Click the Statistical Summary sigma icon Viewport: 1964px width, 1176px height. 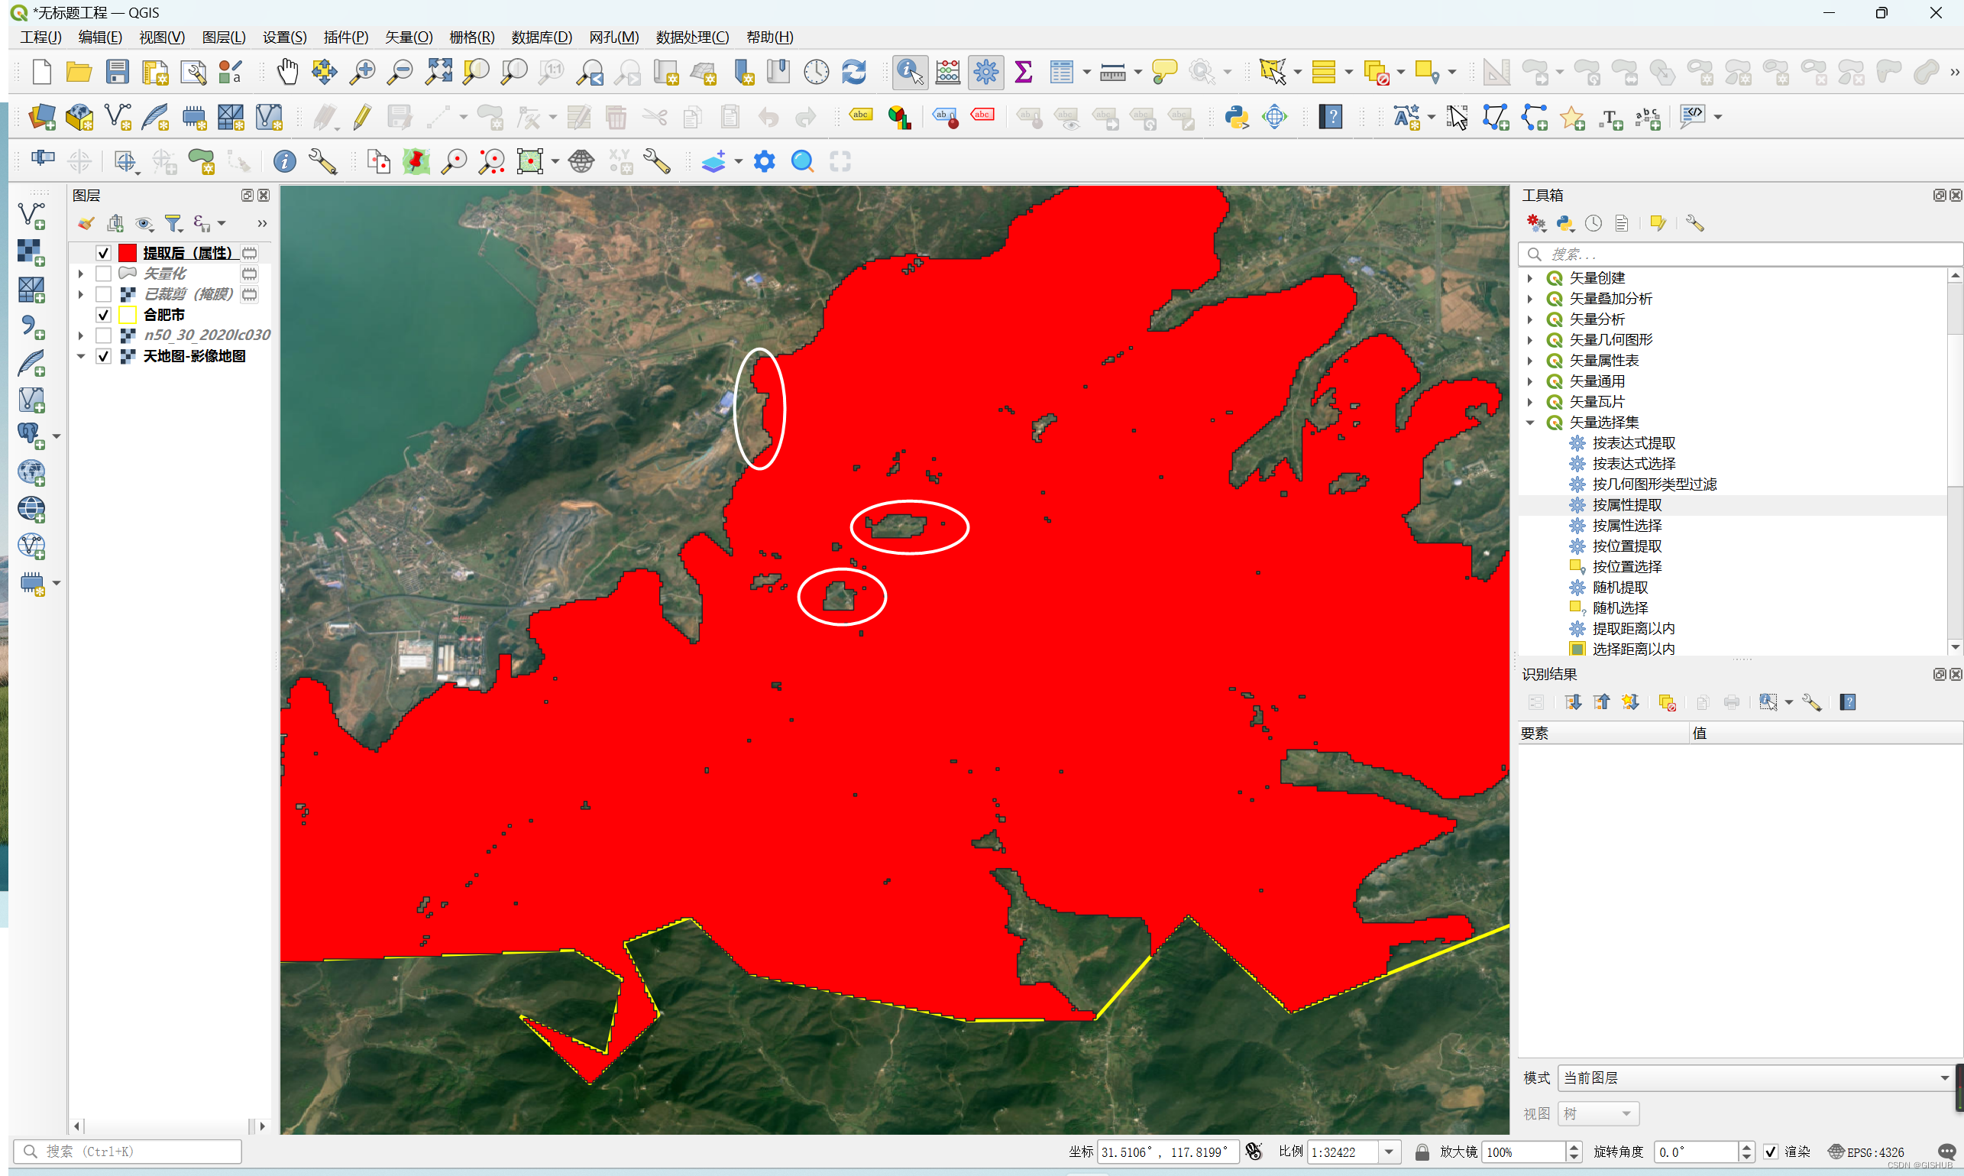tap(1024, 72)
